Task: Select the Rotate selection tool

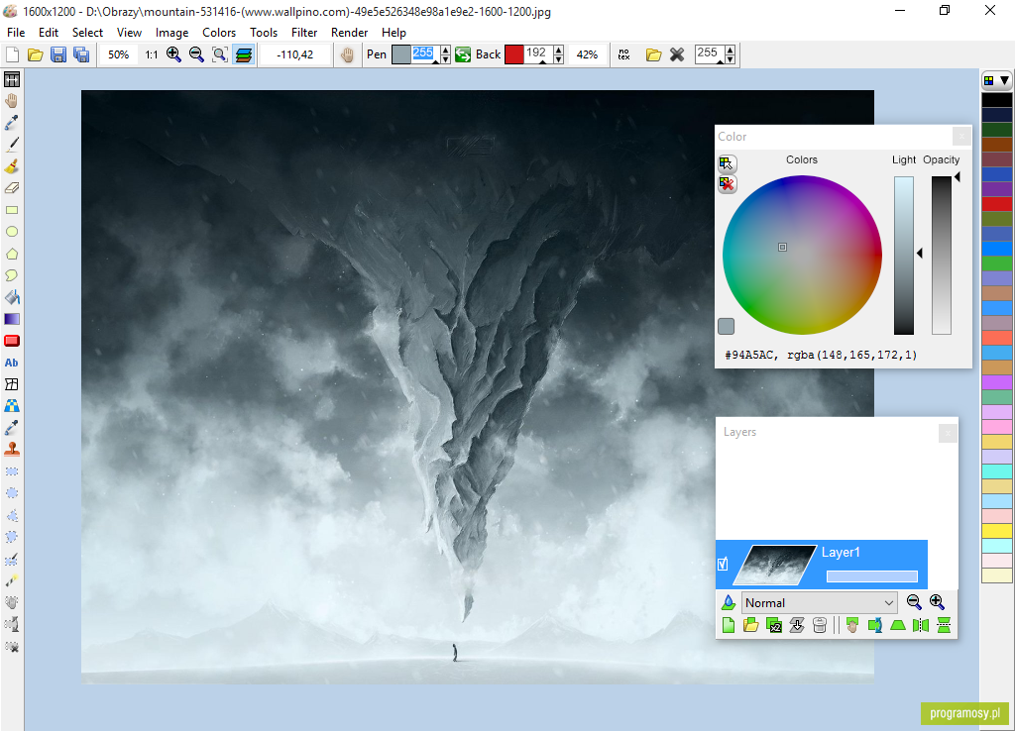Action: (12, 624)
